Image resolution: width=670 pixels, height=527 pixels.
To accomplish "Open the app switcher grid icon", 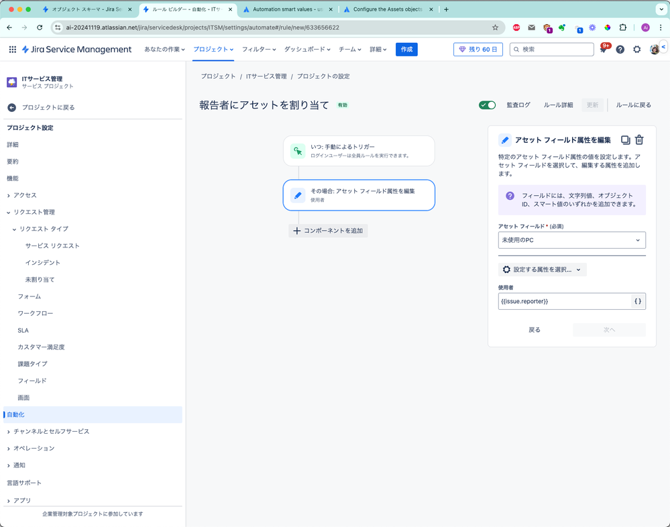I will click(x=12, y=49).
